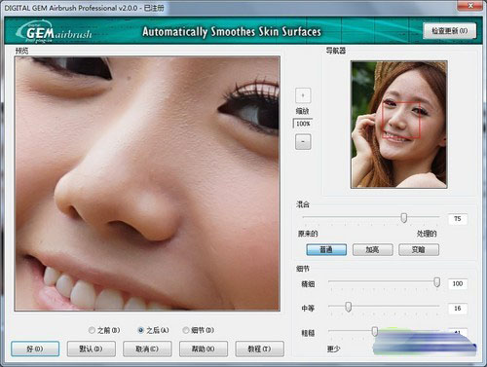Select the 细节 (detail) radio button
This screenshot has width=487, height=367.
click(186, 330)
